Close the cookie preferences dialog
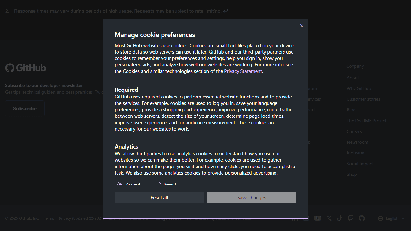This screenshot has height=231, width=411. tap(302, 26)
